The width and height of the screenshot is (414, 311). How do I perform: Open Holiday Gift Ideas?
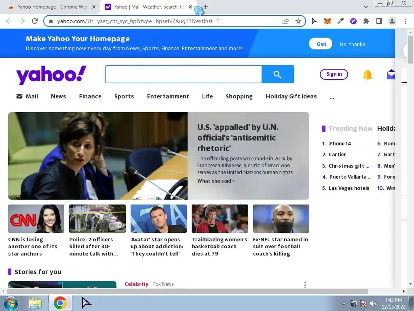291,96
